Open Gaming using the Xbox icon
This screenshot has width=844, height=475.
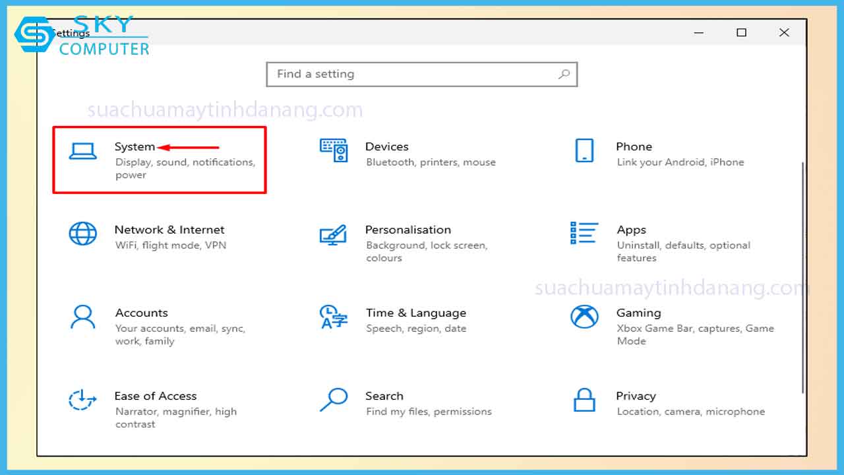(584, 317)
